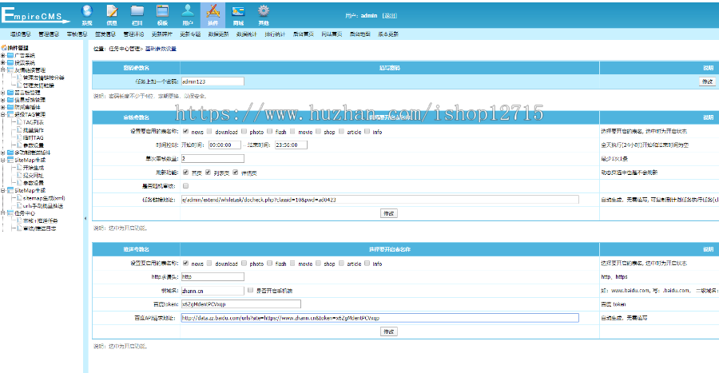Click the page icon beside TAG列表

(19, 122)
